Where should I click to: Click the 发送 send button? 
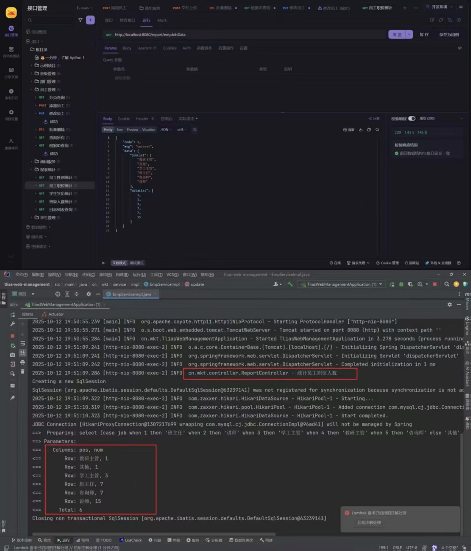[397, 34]
